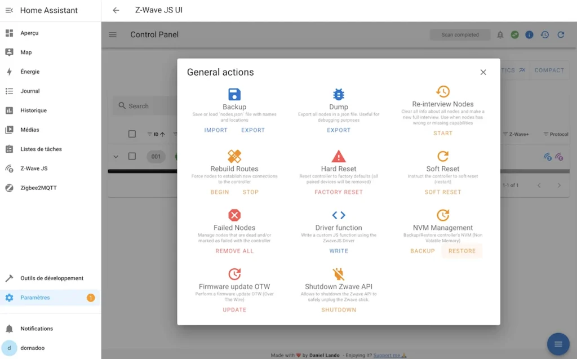Click the Zigbee2MQTT sidebar icon
Viewport: 577px width, 359px height.
(9, 188)
